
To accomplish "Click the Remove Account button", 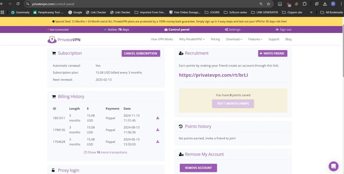I will click(198, 168).
